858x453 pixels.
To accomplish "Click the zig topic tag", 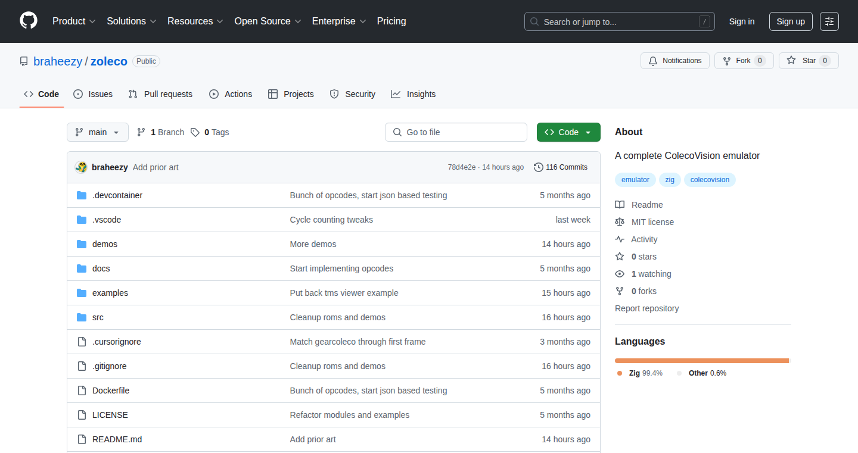I will point(670,180).
